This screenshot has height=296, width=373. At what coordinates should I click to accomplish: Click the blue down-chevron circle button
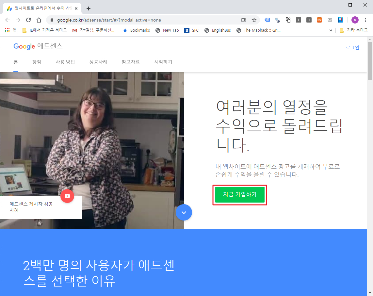point(184,212)
